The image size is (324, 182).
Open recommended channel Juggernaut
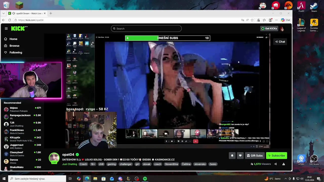pos(22,146)
